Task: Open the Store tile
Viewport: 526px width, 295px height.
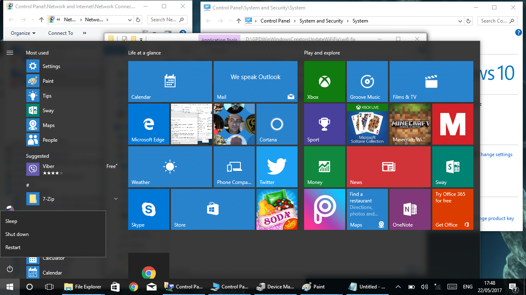Action: (x=213, y=209)
